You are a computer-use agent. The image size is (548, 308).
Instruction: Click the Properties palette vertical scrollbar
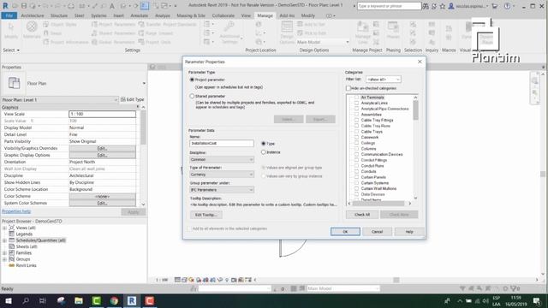[x=143, y=127]
